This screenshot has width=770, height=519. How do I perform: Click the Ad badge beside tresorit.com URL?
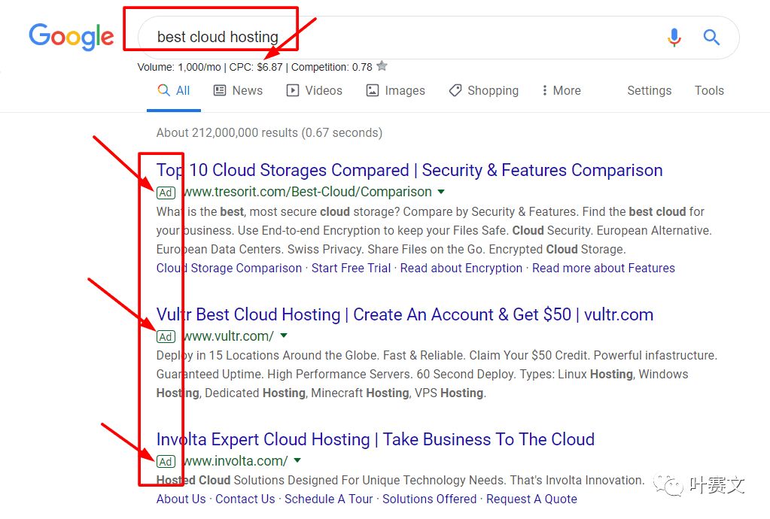pos(166,193)
